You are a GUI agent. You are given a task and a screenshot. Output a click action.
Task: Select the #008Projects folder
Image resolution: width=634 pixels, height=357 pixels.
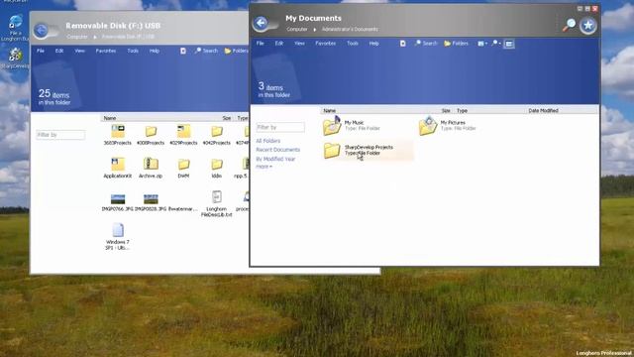pyautogui.click(x=151, y=135)
